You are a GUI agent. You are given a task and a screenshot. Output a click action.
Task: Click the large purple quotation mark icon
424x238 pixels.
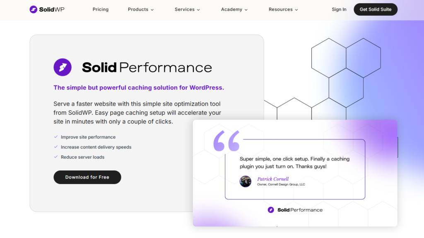click(226, 141)
